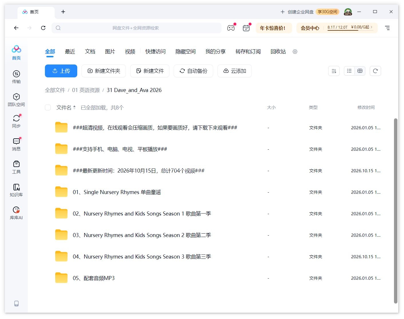
Task: Open the 隐藏空间 tab
Action: tap(185, 52)
